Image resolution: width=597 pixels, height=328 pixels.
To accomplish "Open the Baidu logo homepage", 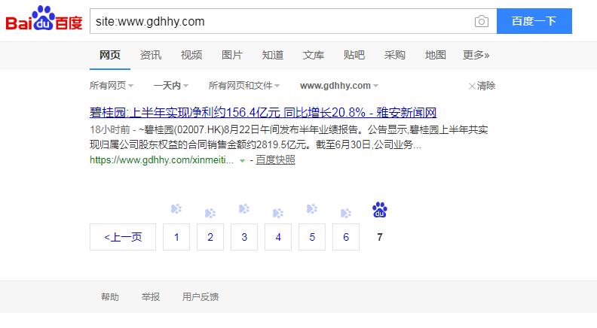I will click(x=44, y=18).
